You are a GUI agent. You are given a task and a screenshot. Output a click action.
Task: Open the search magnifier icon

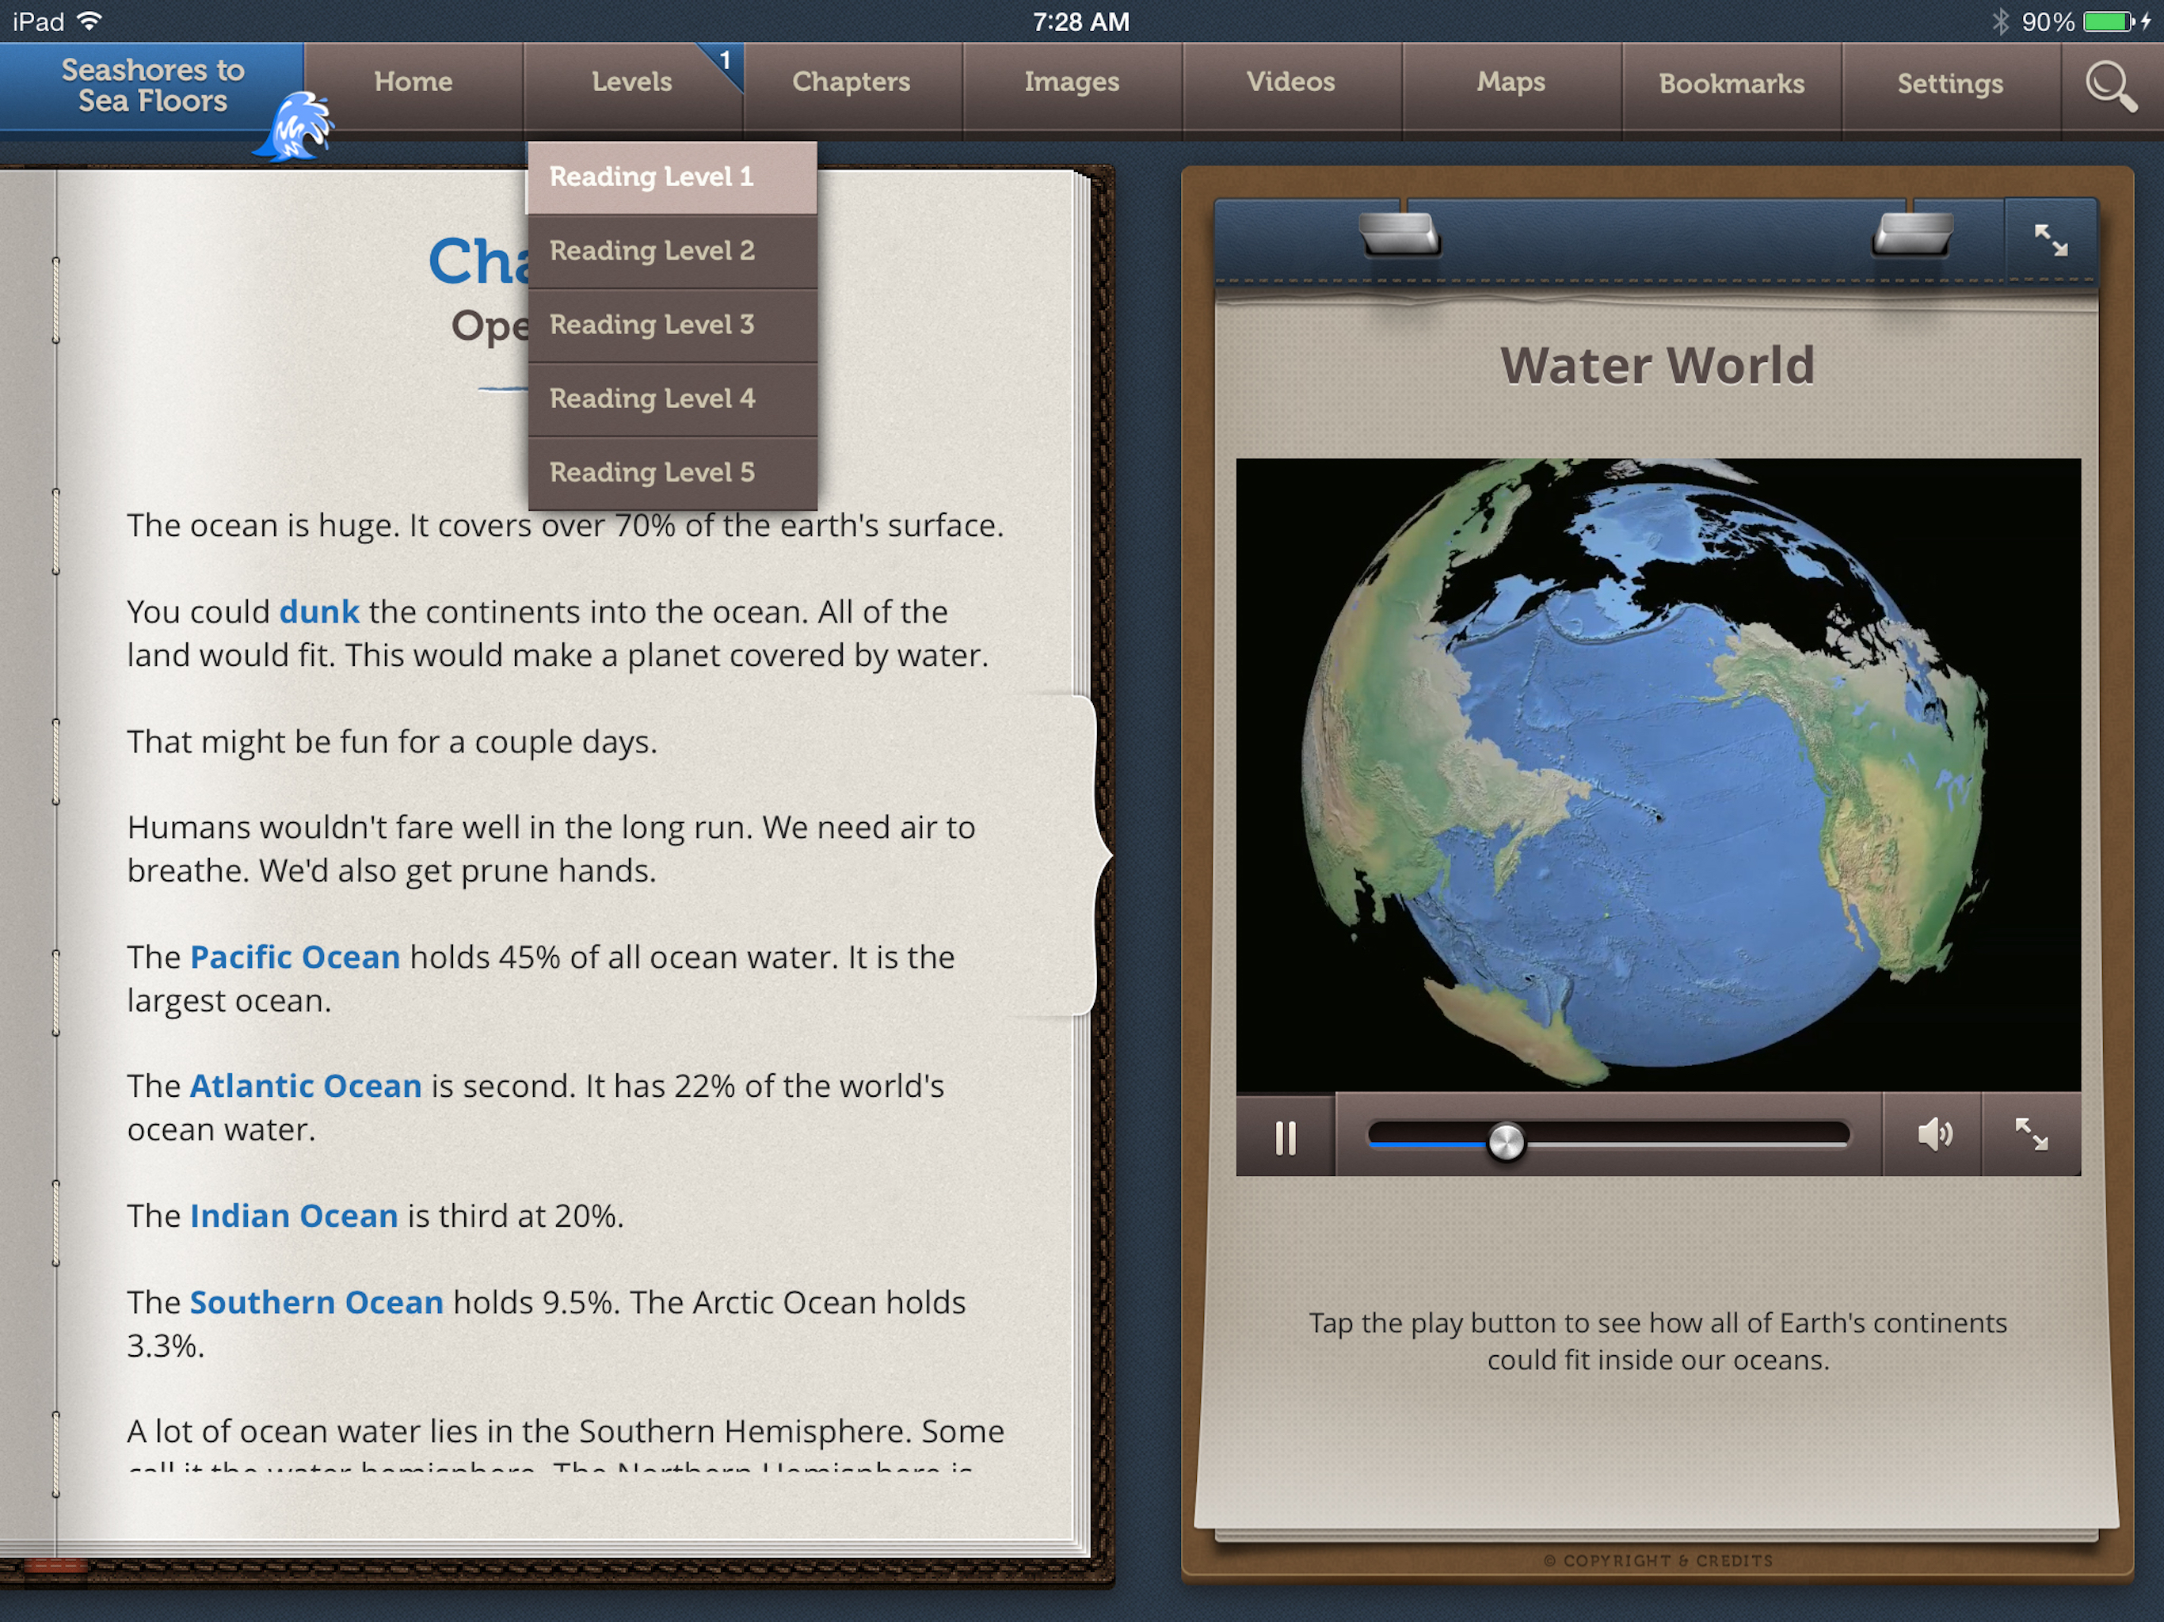pyautogui.click(x=2110, y=87)
